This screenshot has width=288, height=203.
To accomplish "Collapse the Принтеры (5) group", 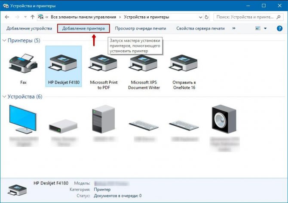I will pos(4,40).
